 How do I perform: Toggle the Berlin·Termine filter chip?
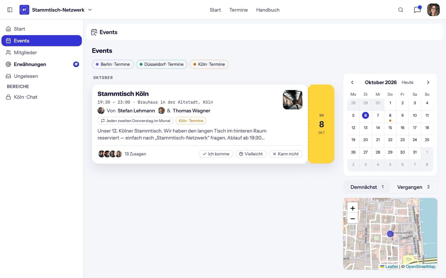(x=113, y=64)
